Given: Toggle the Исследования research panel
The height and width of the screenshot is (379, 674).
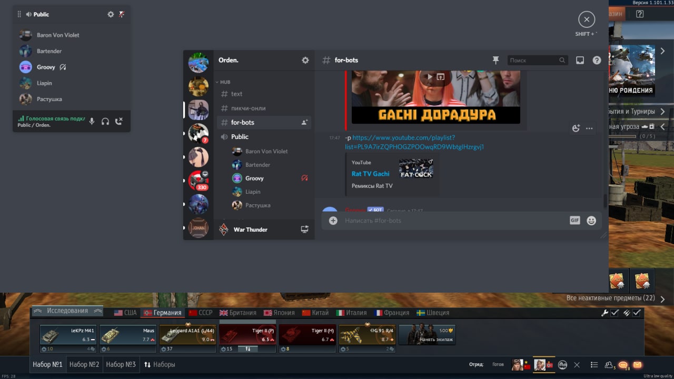Looking at the screenshot, I should 67,311.
